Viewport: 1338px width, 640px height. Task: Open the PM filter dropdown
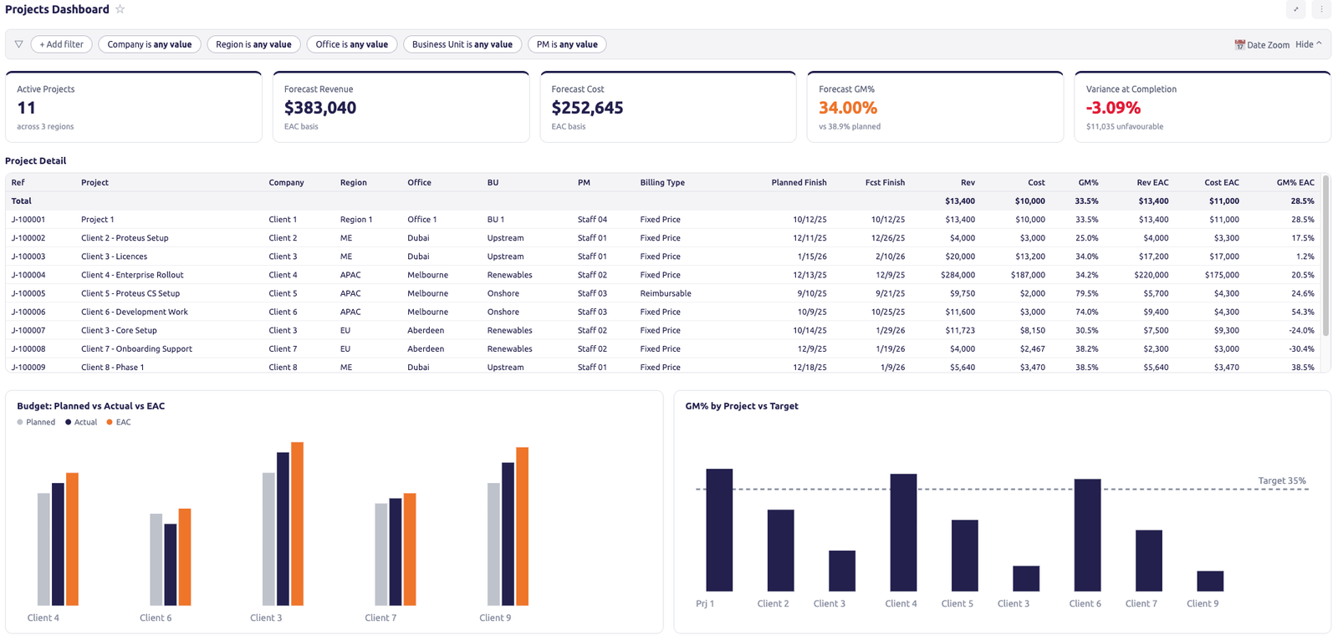[567, 44]
